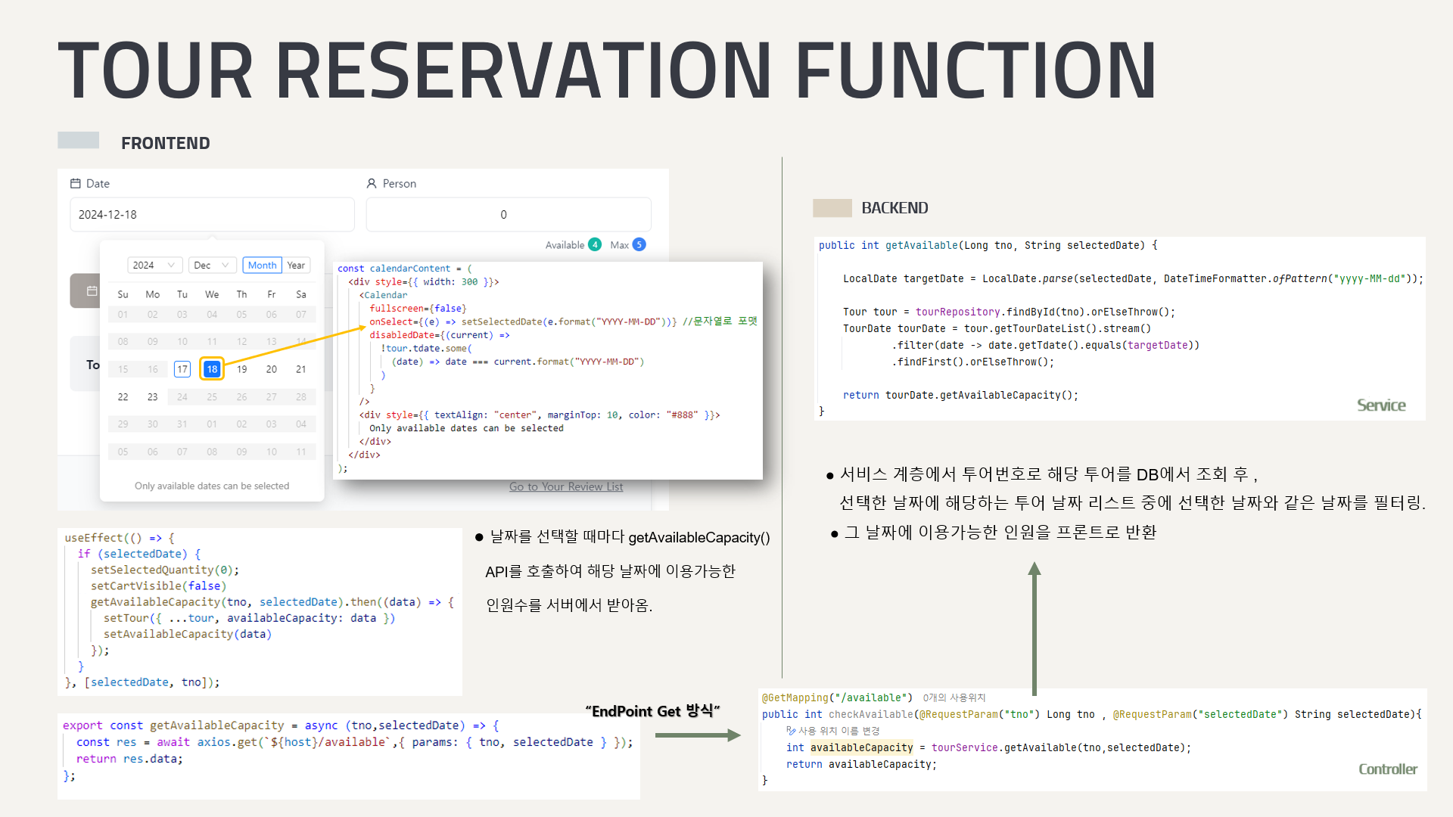Switch calendar to Year view
Viewport: 1453px width, 817px height.
296,266
